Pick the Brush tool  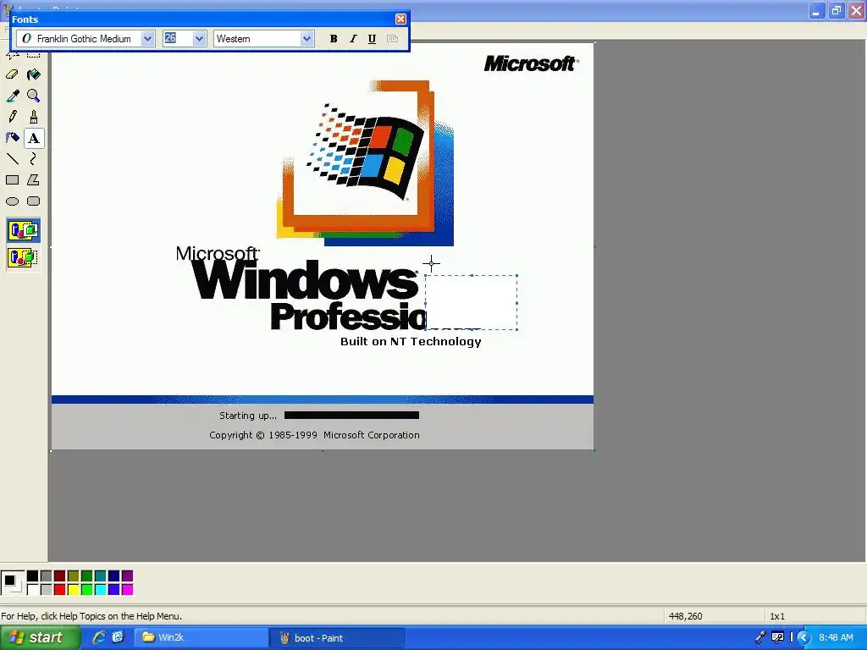(x=33, y=117)
